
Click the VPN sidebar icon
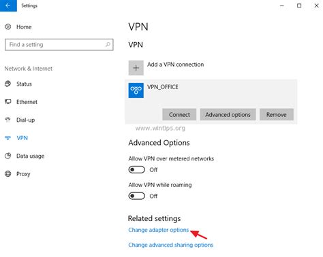pos(8,138)
